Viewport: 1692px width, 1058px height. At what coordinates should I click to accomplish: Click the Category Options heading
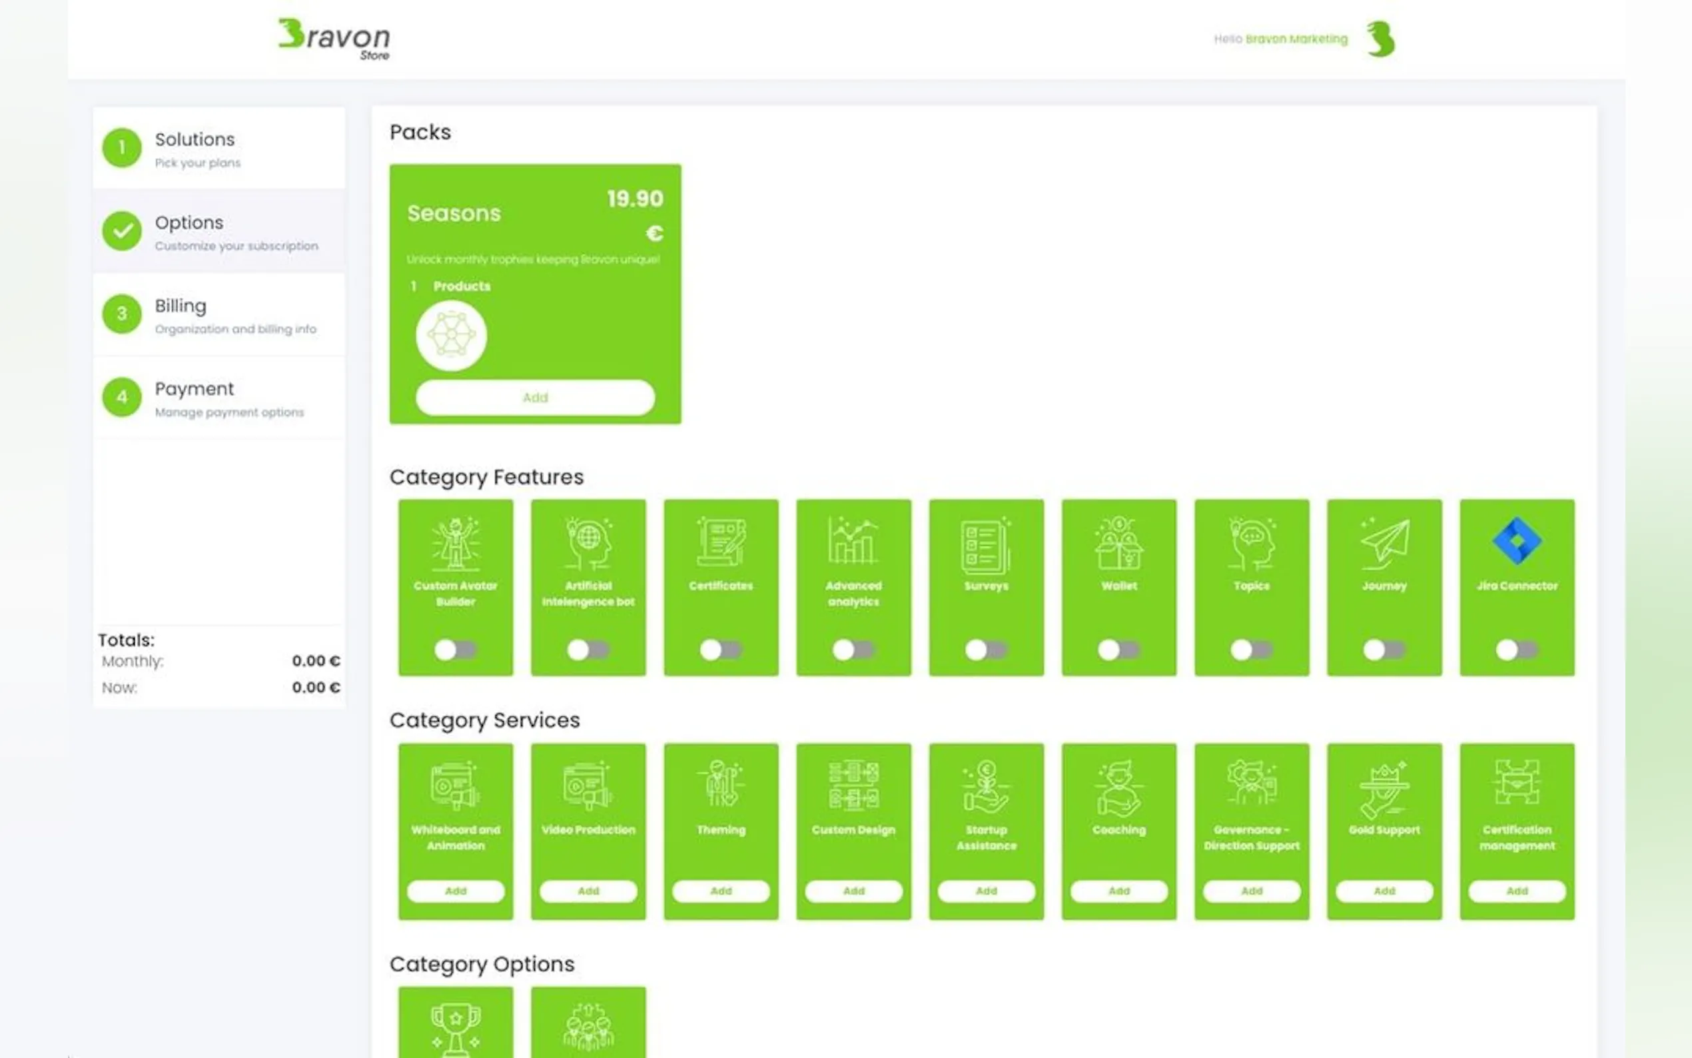482,964
